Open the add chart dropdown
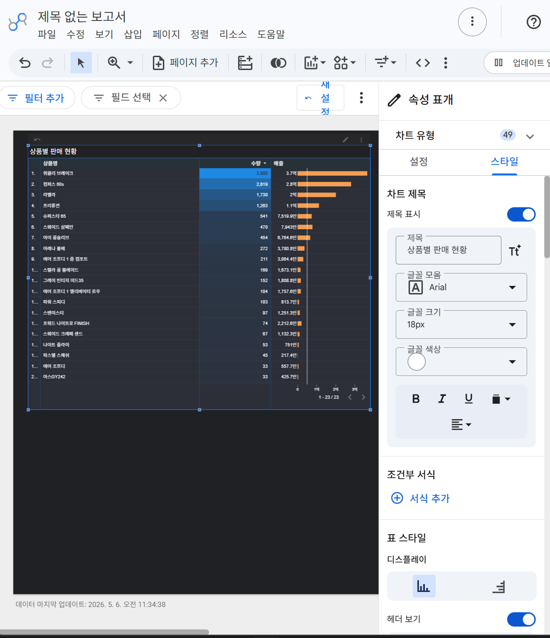 coord(315,62)
